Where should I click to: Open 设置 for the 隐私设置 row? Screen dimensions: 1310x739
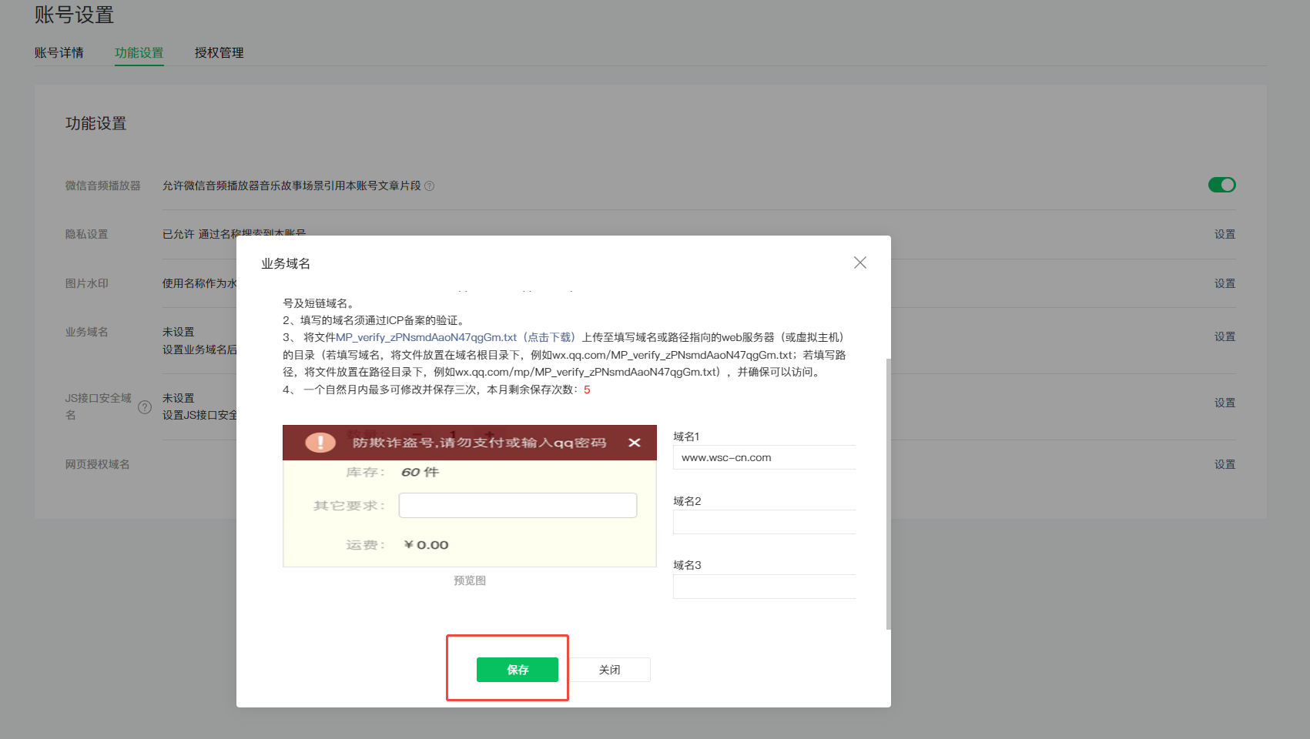[x=1224, y=234]
